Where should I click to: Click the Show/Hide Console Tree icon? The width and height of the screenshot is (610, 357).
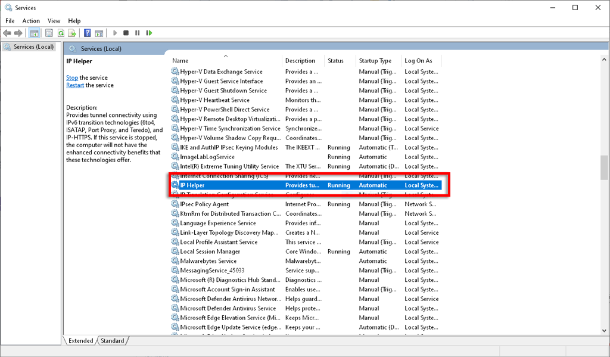tap(34, 33)
